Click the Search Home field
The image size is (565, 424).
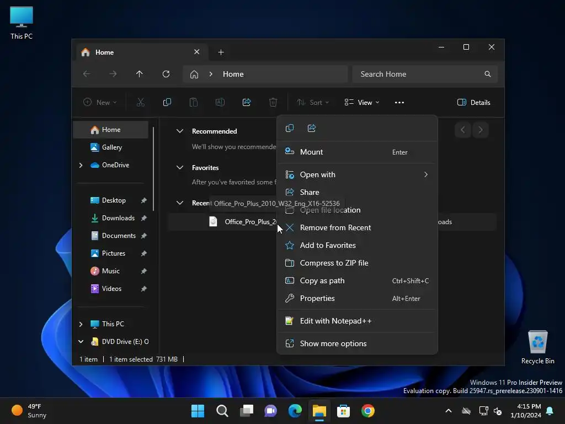coord(425,74)
